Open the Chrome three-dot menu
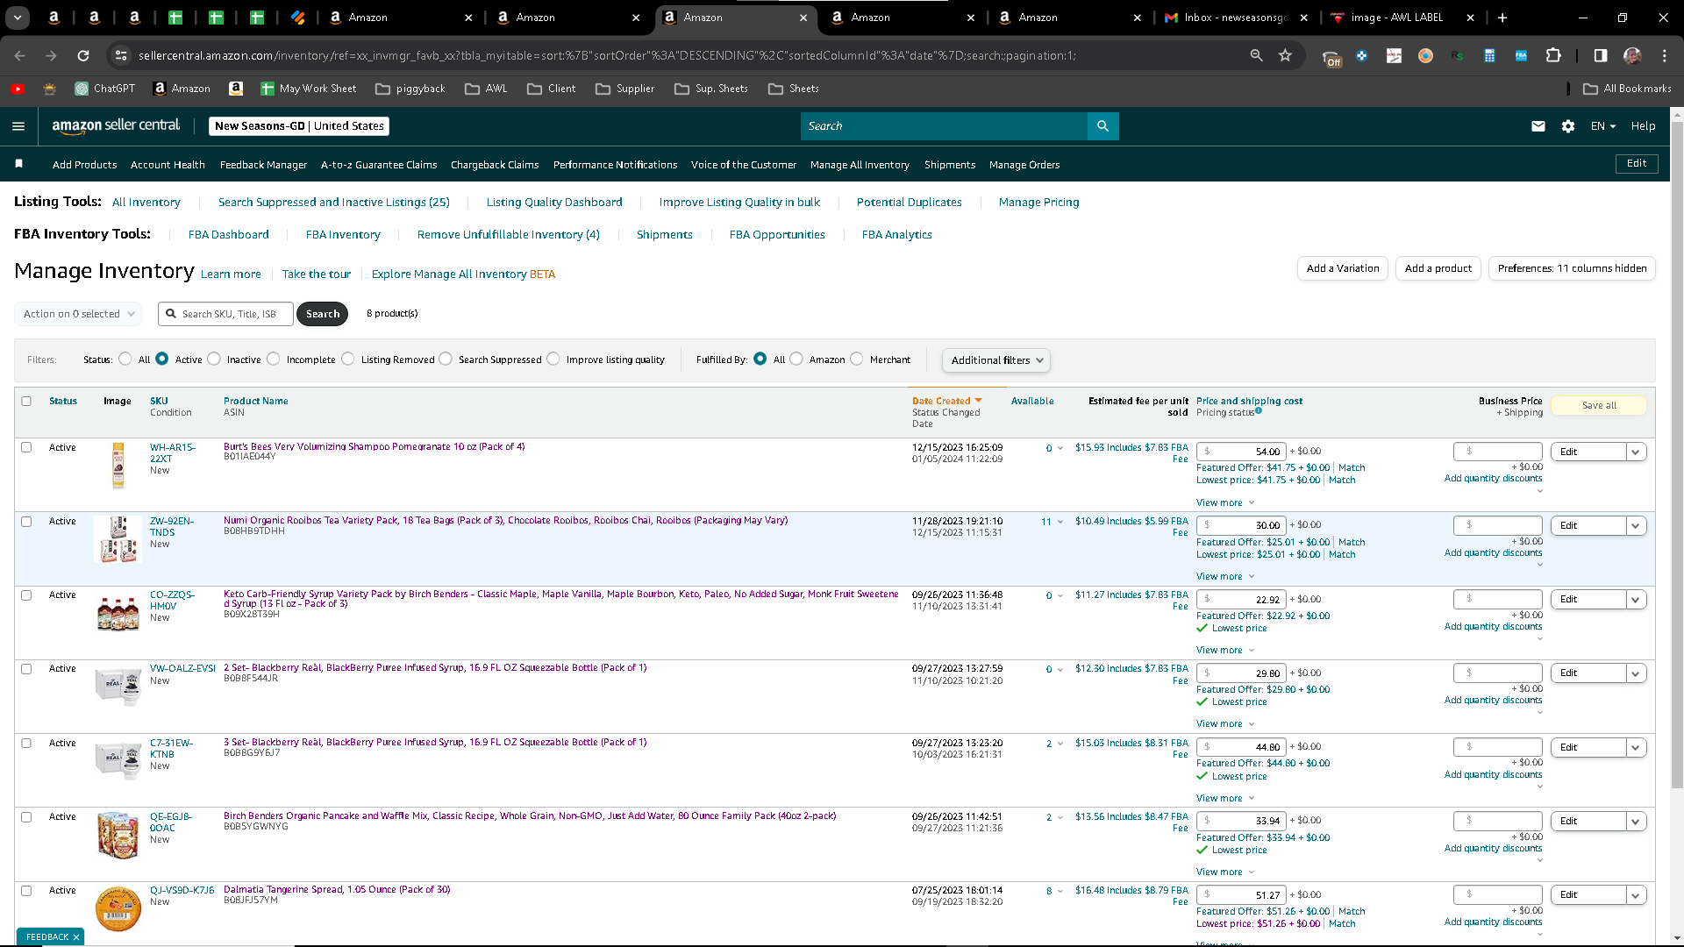This screenshot has height=947, width=1684. 1664,55
